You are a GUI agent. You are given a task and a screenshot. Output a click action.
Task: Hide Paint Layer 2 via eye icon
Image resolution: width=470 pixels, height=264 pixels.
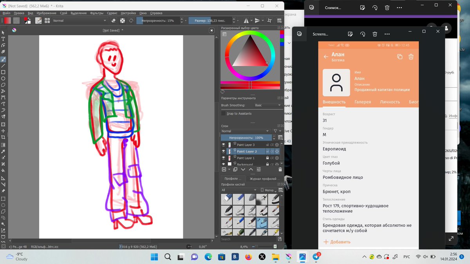[224, 151]
